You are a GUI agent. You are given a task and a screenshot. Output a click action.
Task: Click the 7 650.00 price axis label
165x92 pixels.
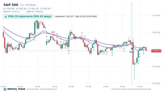(156, 32)
